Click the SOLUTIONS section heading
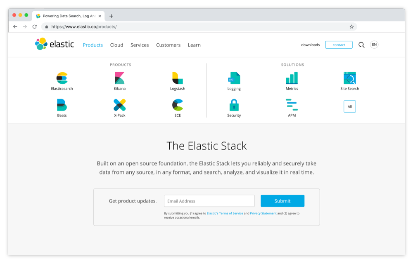The image size is (413, 264). tap(292, 65)
